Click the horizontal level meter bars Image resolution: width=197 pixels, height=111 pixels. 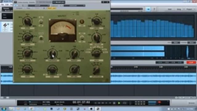(x=138, y=51)
